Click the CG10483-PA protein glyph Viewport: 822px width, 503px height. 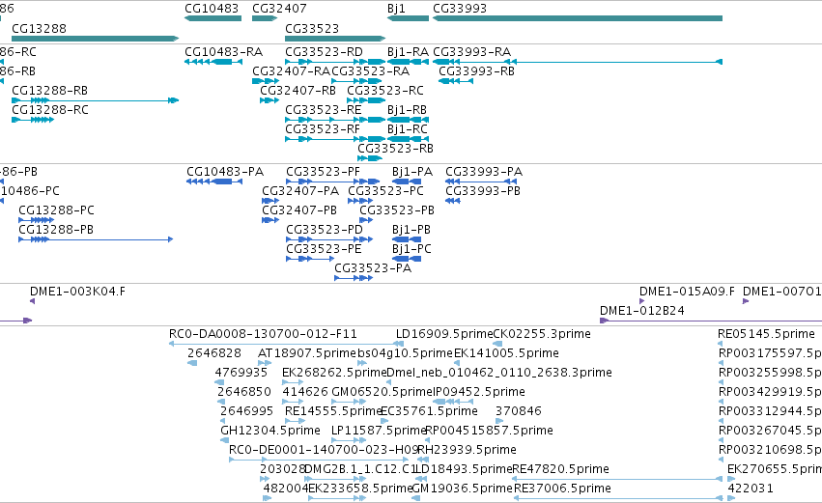click(214, 182)
